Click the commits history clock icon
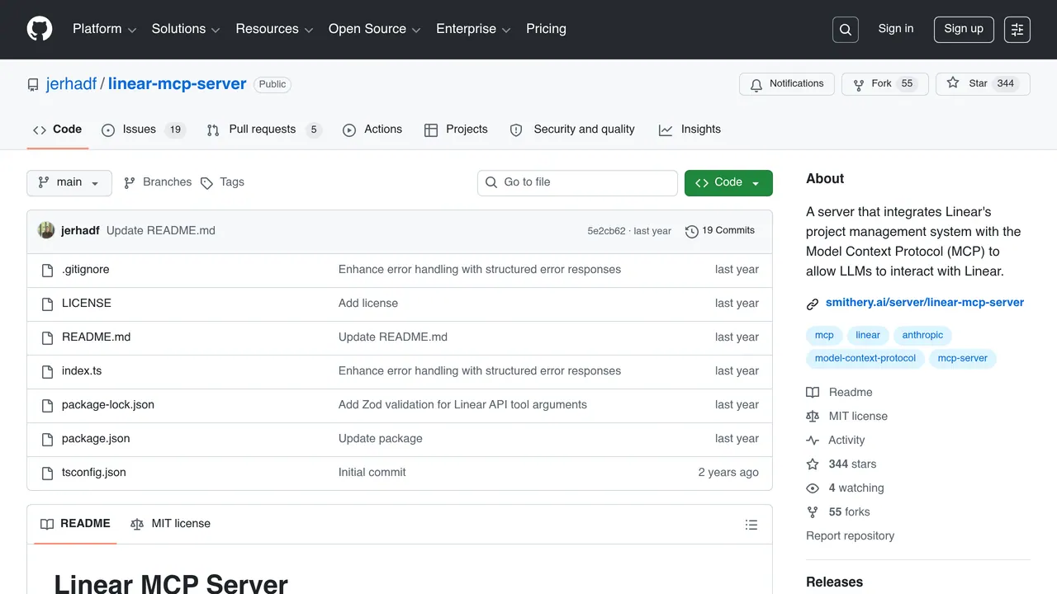Screen dimensions: 1057x594 tap(692, 231)
